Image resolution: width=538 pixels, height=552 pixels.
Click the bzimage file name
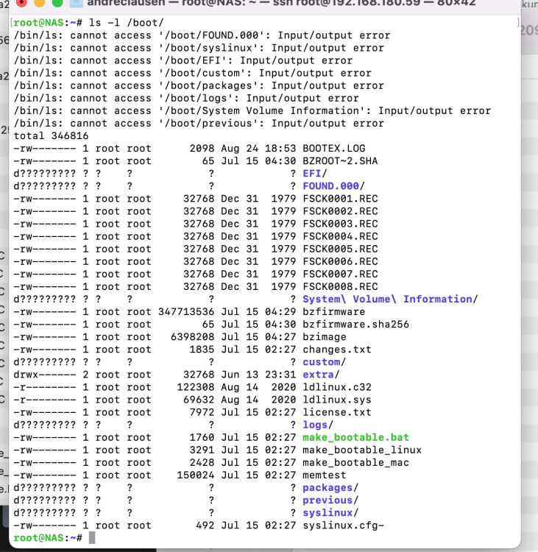click(325, 337)
